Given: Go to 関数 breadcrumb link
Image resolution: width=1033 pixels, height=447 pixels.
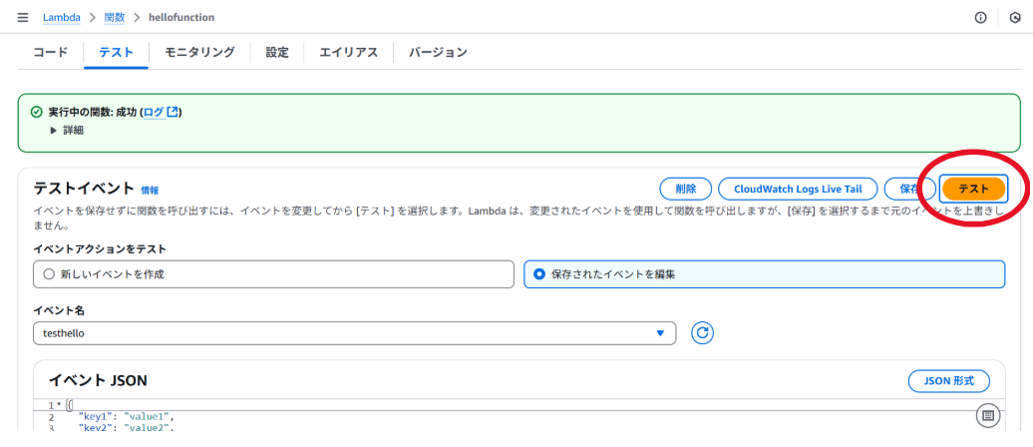Looking at the screenshot, I should [x=114, y=18].
